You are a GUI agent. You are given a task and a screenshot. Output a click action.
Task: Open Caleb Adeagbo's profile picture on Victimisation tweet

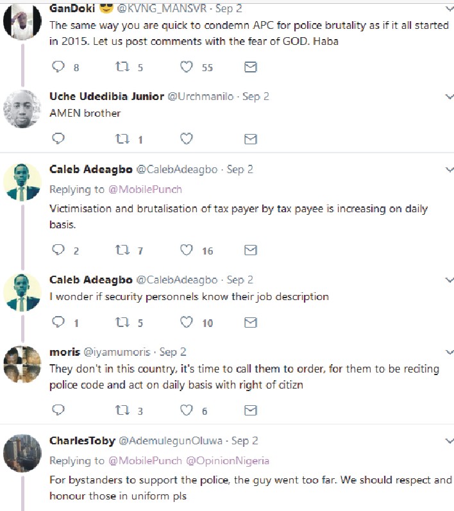[x=22, y=181]
